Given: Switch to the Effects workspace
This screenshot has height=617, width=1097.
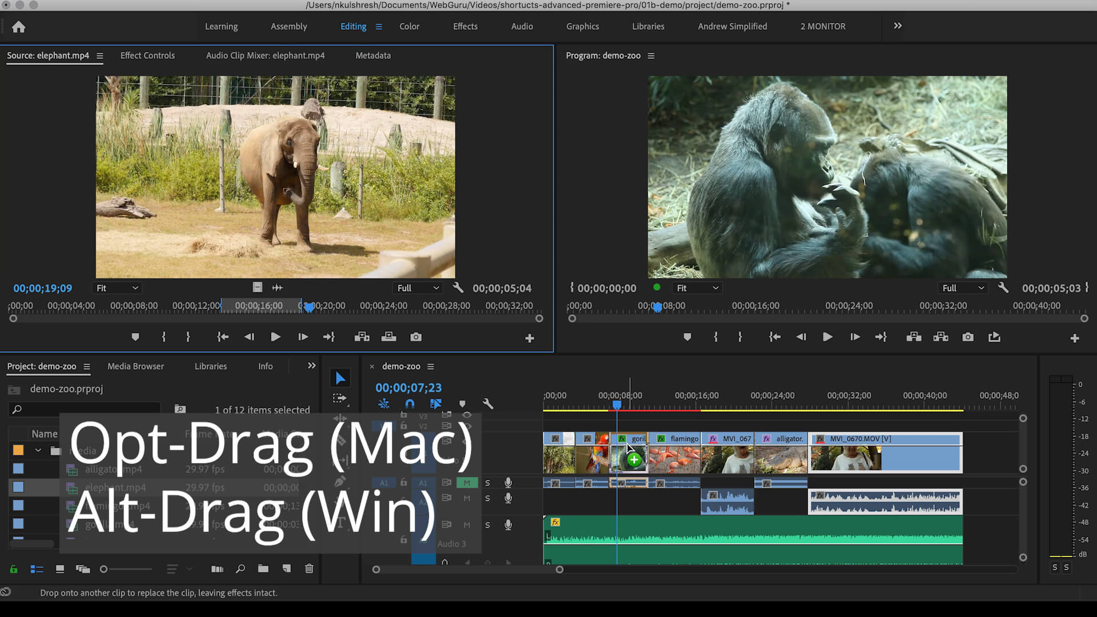Looking at the screenshot, I should coord(465,26).
